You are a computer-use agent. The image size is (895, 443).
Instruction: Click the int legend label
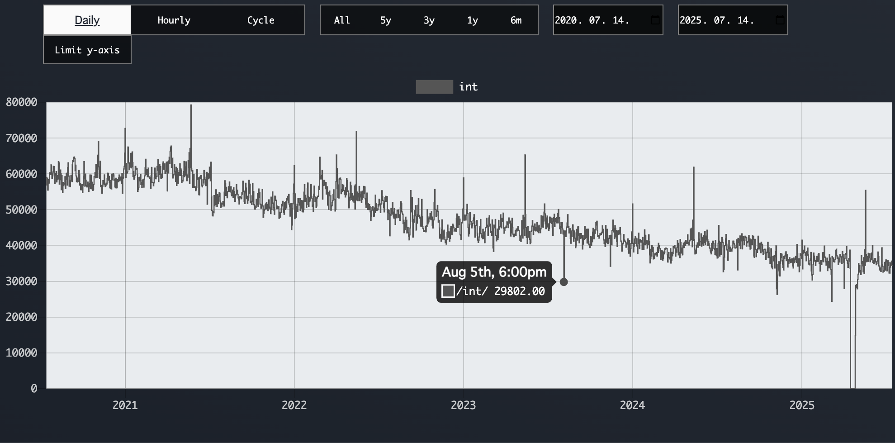tap(469, 87)
